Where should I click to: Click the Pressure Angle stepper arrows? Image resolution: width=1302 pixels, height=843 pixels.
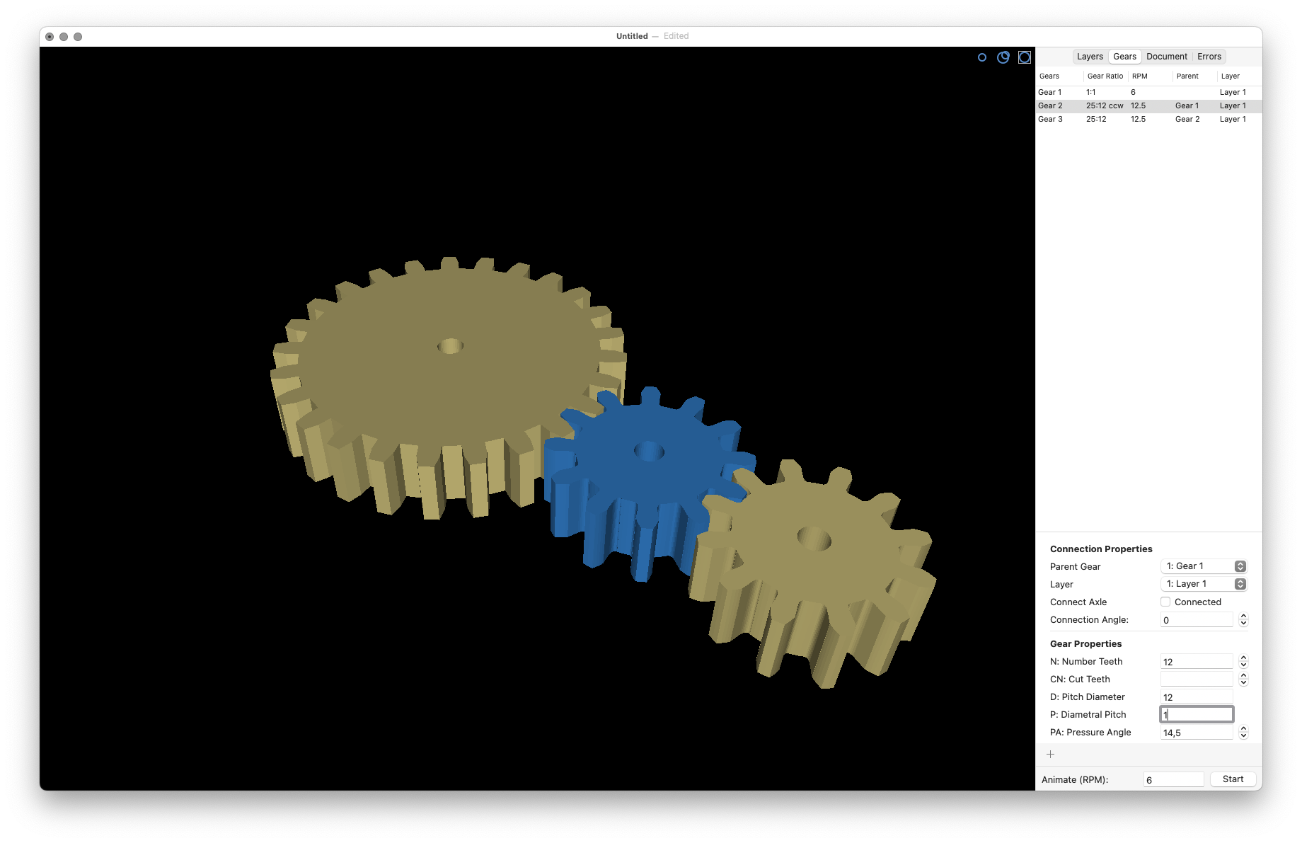coord(1243,733)
